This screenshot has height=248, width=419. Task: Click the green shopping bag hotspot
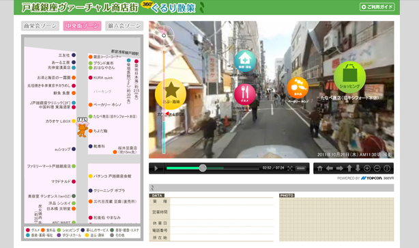point(349,77)
